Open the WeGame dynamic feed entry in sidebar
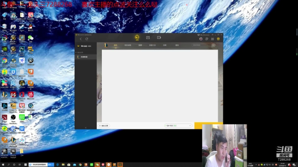Image resolution: width=298 pixels, height=167 pixels. pyautogui.click(x=84, y=46)
